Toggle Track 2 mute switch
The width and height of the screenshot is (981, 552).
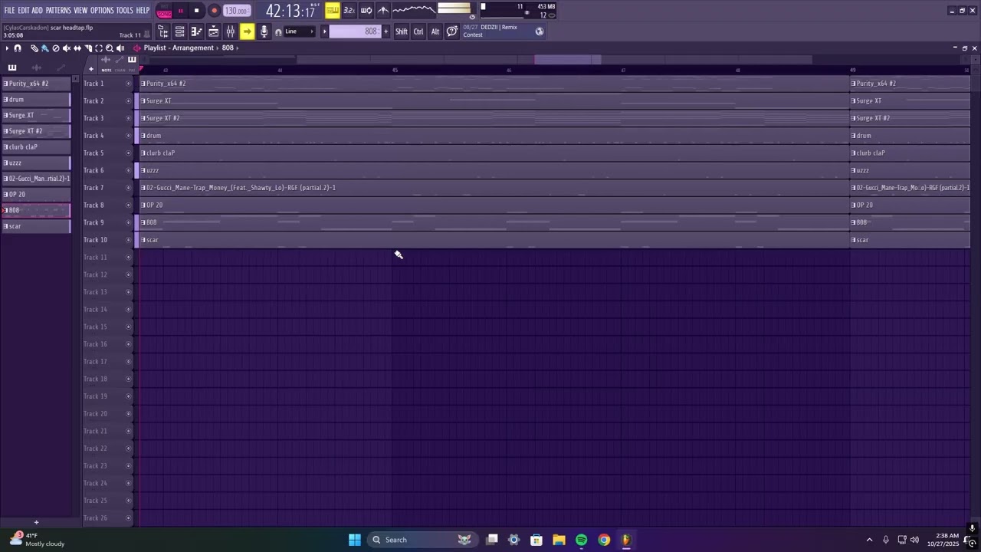tap(128, 101)
